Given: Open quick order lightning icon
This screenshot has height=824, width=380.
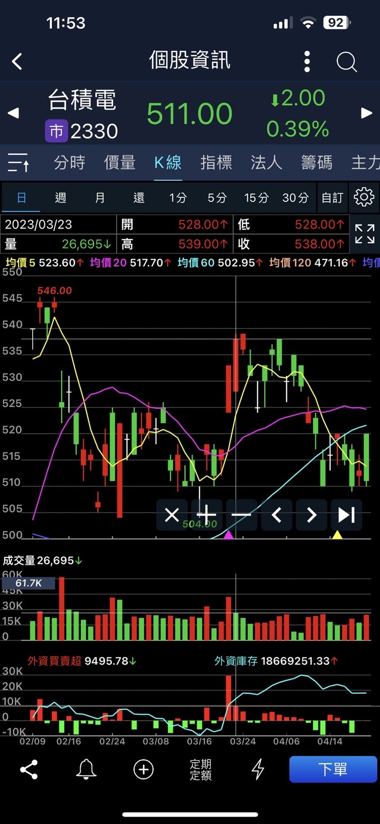Looking at the screenshot, I should point(258,770).
